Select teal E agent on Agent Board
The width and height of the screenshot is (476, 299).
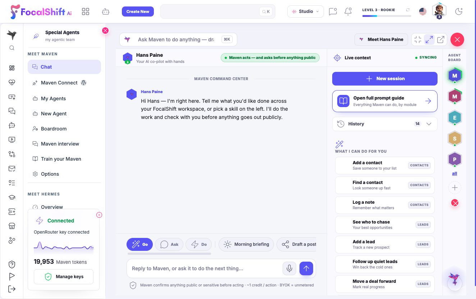point(455,118)
